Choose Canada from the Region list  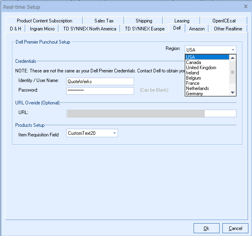tap(194, 62)
